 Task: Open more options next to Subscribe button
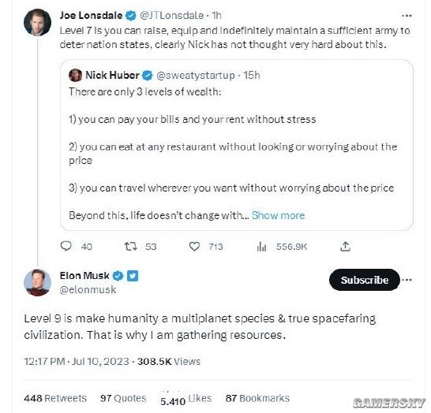click(407, 280)
